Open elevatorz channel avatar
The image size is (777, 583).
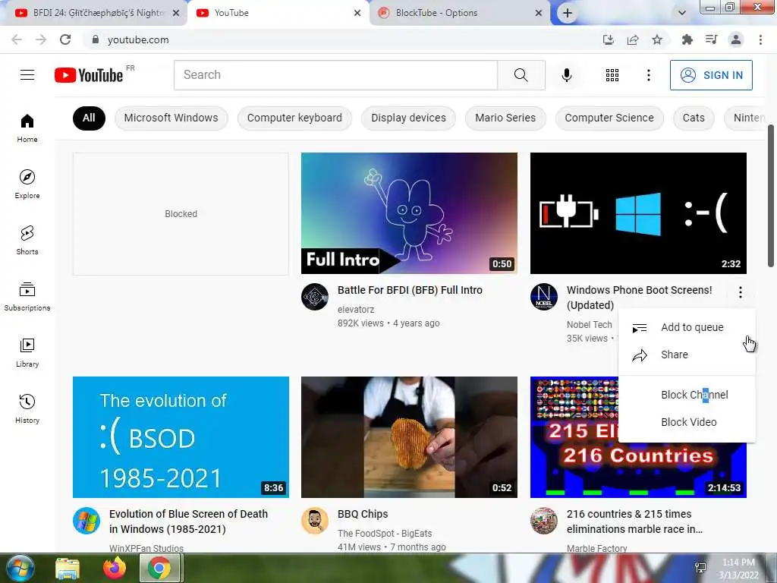(x=315, y=297)
